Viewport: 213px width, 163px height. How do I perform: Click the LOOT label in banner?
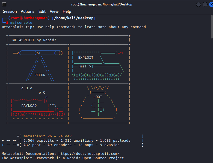click(98, 97)
